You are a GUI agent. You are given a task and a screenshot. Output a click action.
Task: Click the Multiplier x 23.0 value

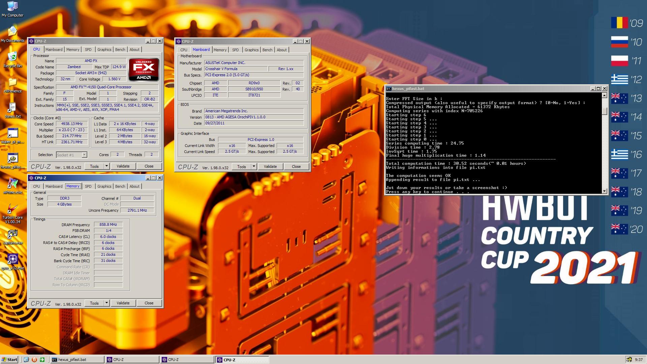(x=72, y=130)
